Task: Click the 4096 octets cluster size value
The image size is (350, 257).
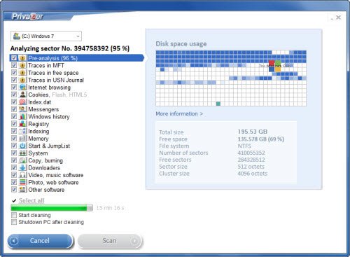Action: [x=253, y=174]
